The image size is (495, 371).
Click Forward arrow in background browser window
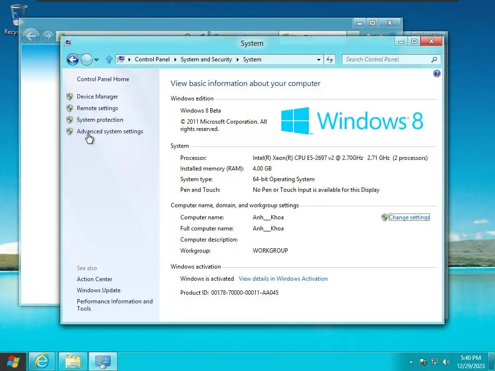48,36
